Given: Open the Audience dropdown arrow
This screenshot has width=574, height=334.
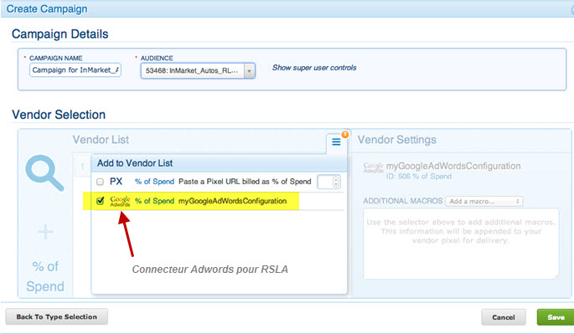Looking at the screenshot, I should [250, 71].
